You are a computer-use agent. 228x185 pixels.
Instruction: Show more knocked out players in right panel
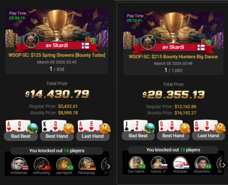coord(223,165)
